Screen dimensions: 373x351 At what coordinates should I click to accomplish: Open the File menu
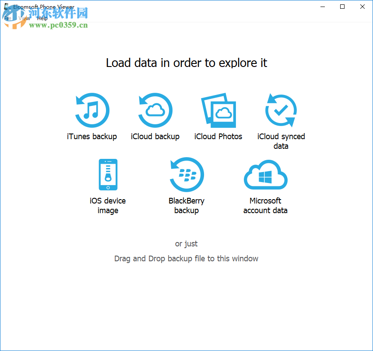point(7,18)
